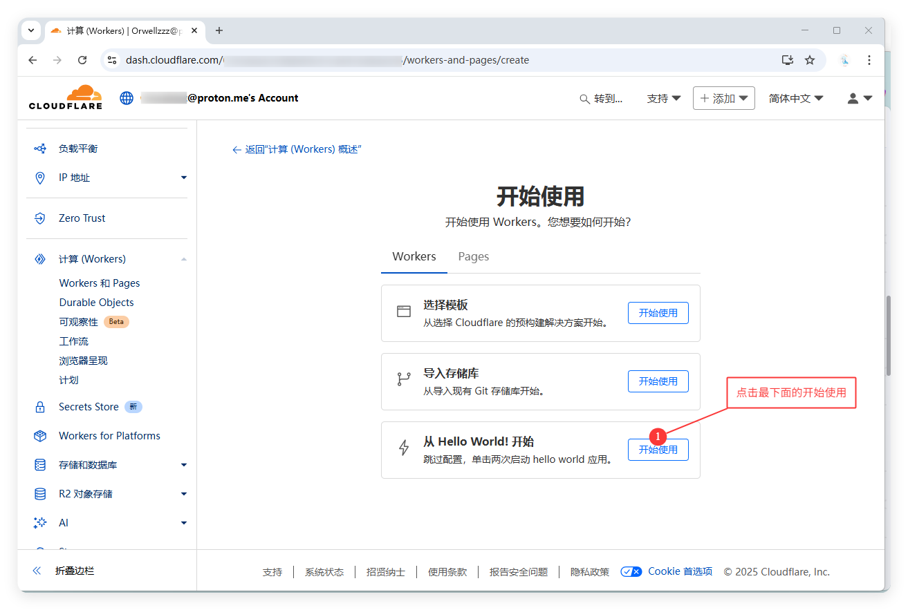
Task: Go back via 返回"计算 (Workers) 概述" link
Action: [x=297, y=149]
